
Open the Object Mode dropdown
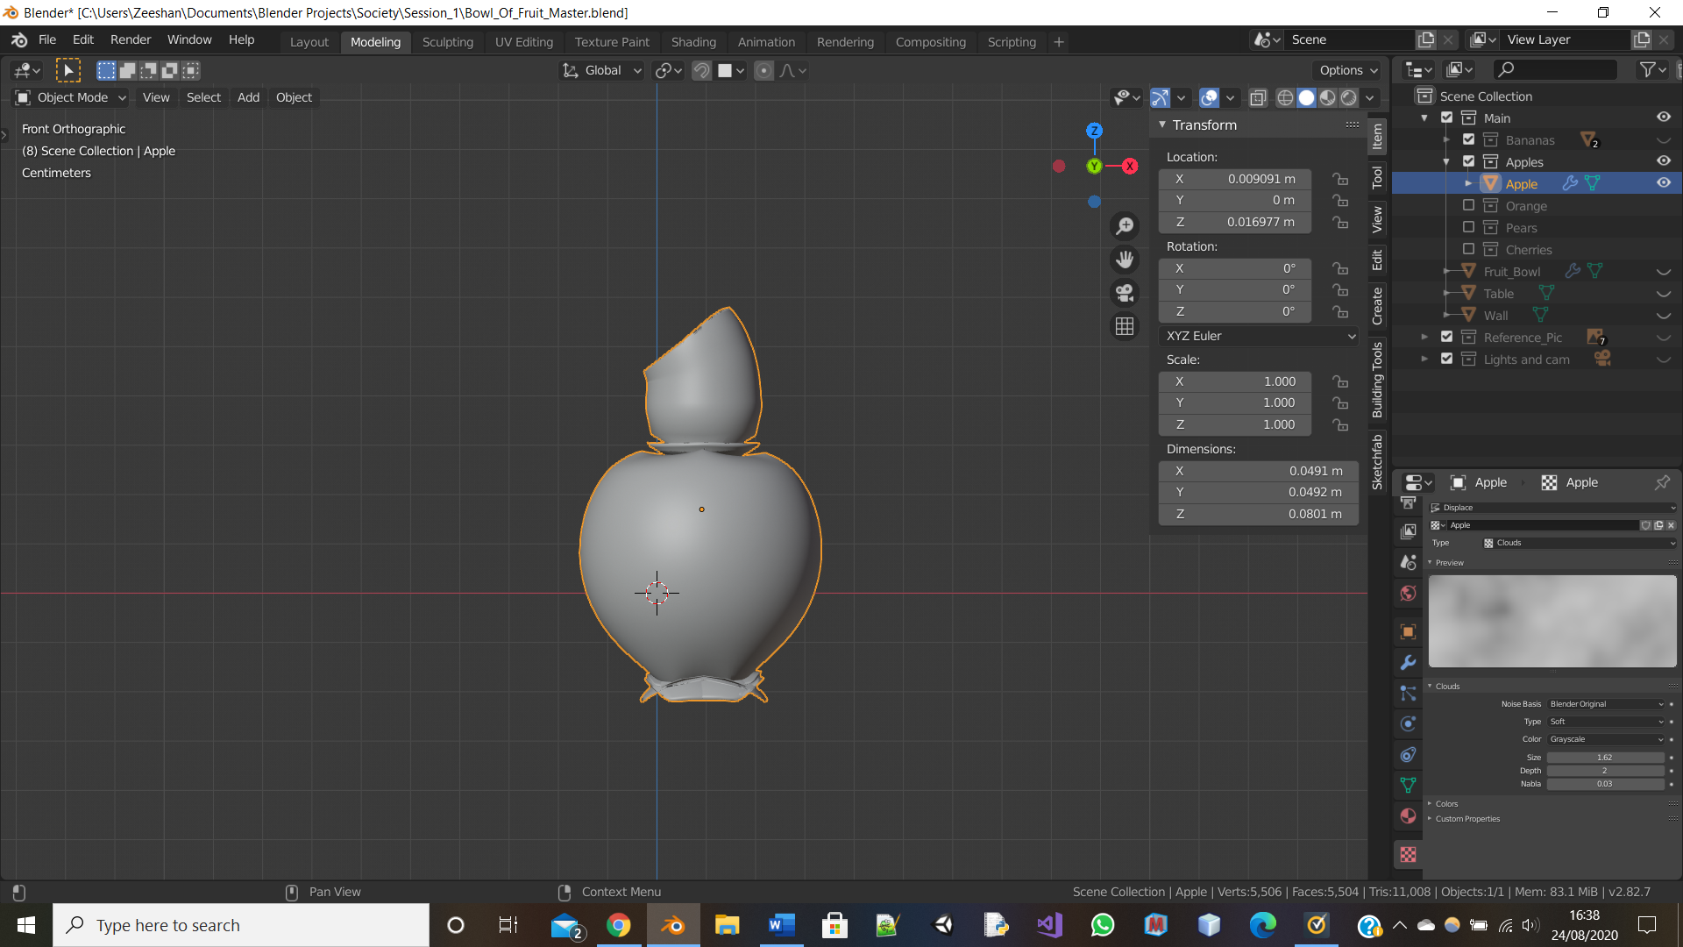[72, 97]
